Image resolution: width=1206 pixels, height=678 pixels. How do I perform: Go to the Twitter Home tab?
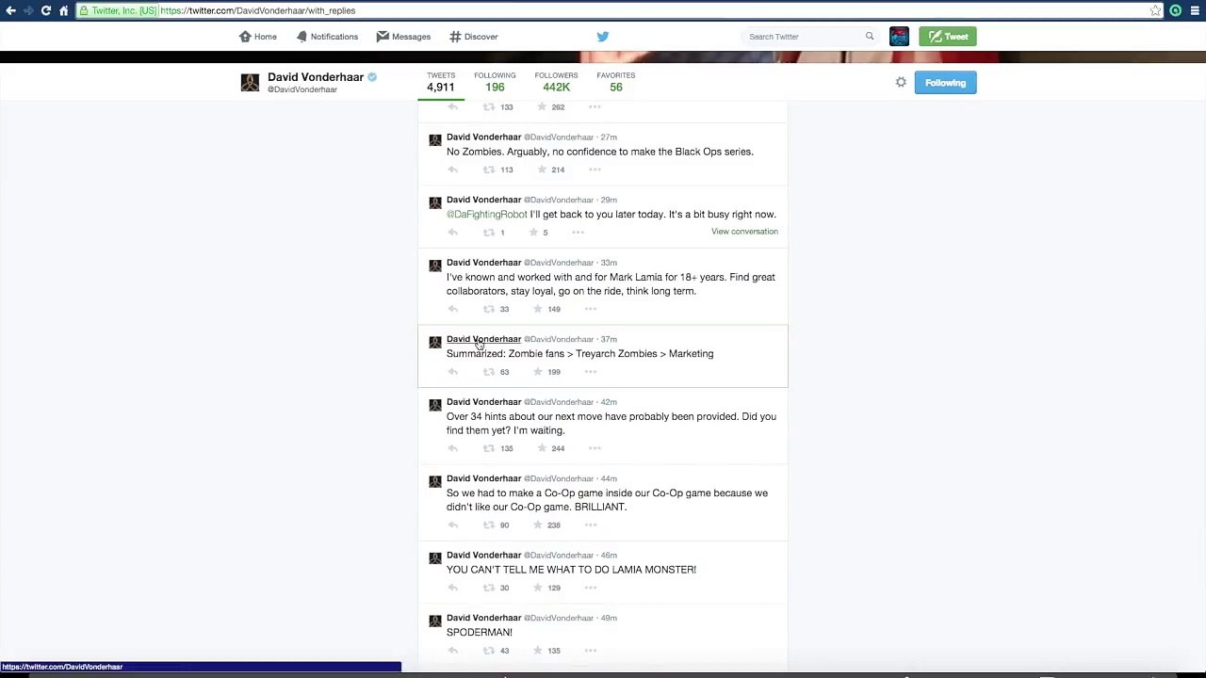tap(257, 37)
